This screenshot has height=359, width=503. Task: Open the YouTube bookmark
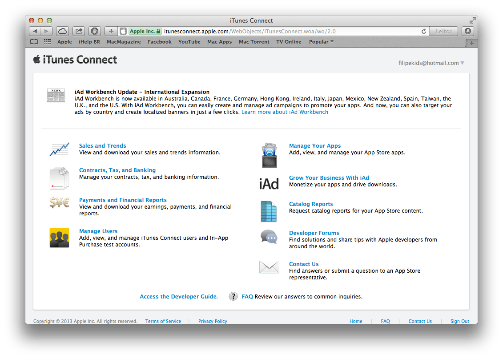tap(189, 42)
